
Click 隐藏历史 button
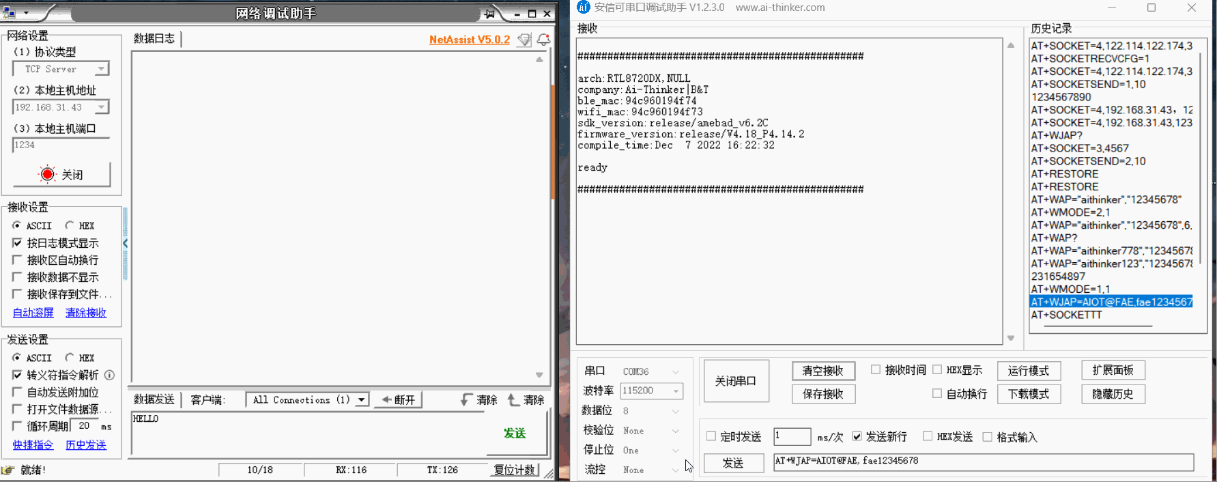(x=1113, y=394)
